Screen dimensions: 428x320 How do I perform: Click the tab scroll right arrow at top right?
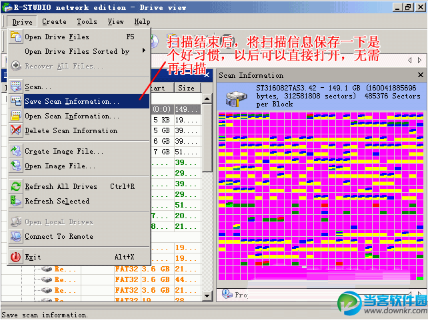[419, 60]
